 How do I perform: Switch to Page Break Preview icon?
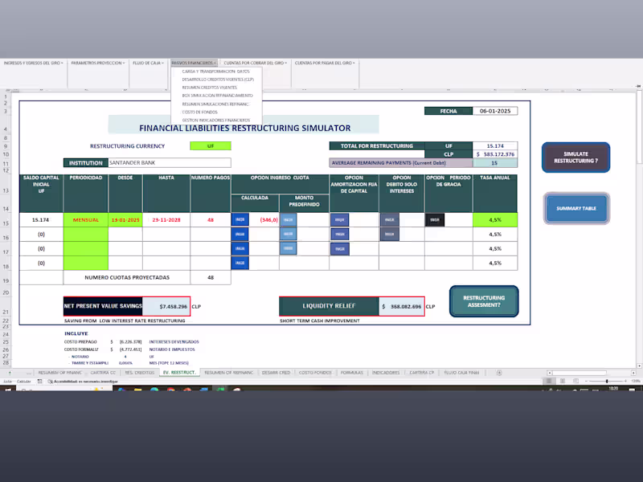(x=575, y=381)
